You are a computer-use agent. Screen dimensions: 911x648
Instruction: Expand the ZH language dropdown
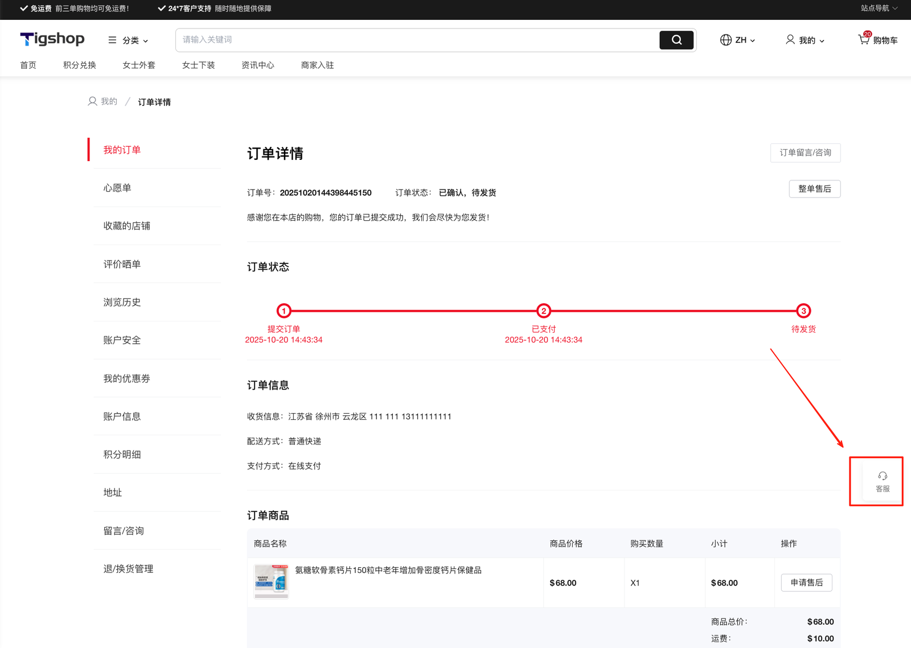(745, 40)
